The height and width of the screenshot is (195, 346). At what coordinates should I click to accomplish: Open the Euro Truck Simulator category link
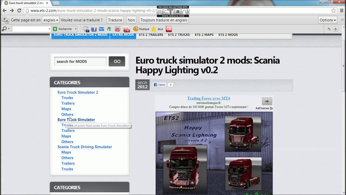[x=76, y=120]
